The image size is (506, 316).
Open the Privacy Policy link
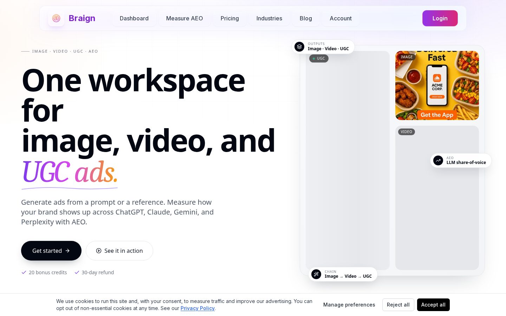click(197, 308)
